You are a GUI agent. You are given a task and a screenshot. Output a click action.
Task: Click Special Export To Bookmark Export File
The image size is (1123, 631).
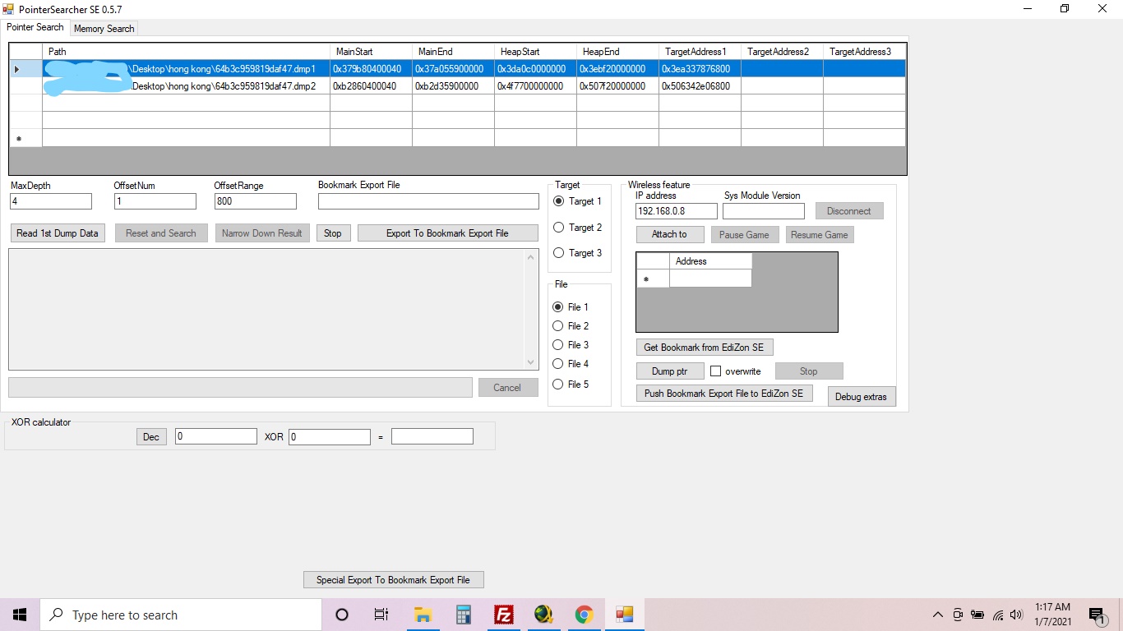[394, 580]
